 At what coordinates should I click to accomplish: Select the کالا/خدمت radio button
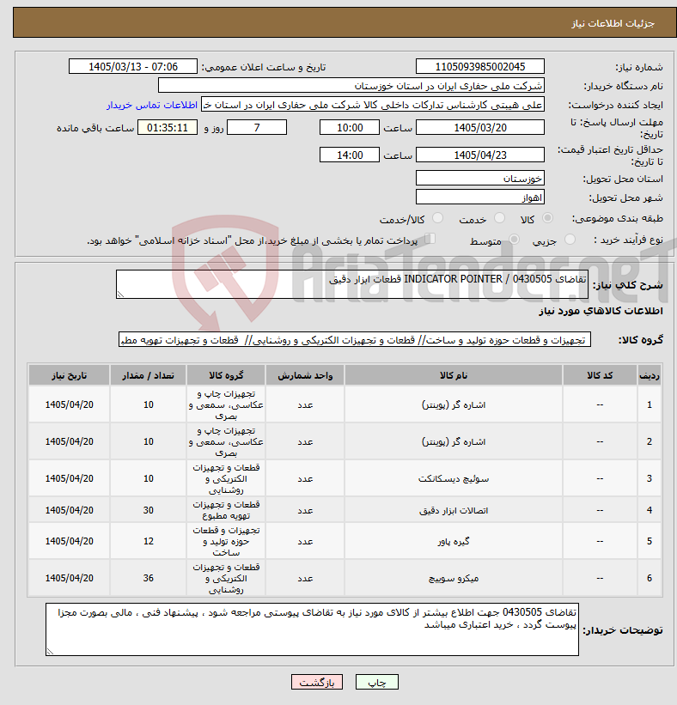pos(437,218)
